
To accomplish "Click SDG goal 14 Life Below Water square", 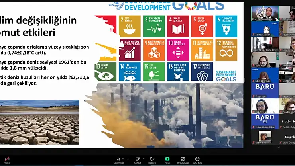I will pyautogui.click(x=130, y=72).
